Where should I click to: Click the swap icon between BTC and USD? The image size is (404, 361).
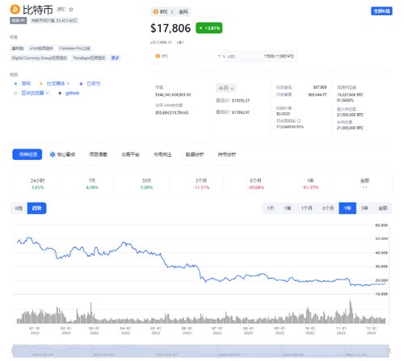pyautogui.click(x=224, y=57)
